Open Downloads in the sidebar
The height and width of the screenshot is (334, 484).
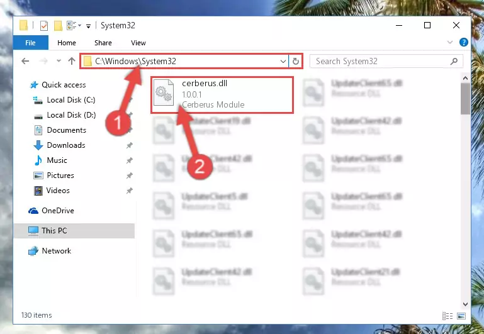[65, 145]
